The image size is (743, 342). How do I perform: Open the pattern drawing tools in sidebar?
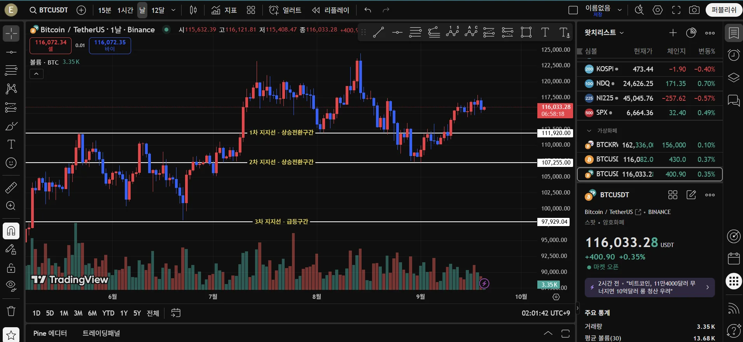11,89
